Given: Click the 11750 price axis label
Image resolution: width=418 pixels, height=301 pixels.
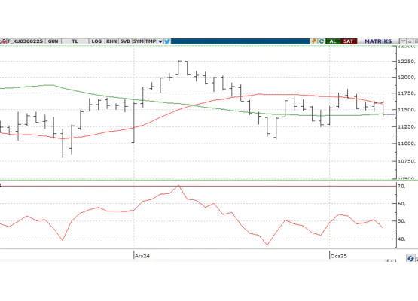Looking at the screenshot, I should click(406, 93).
